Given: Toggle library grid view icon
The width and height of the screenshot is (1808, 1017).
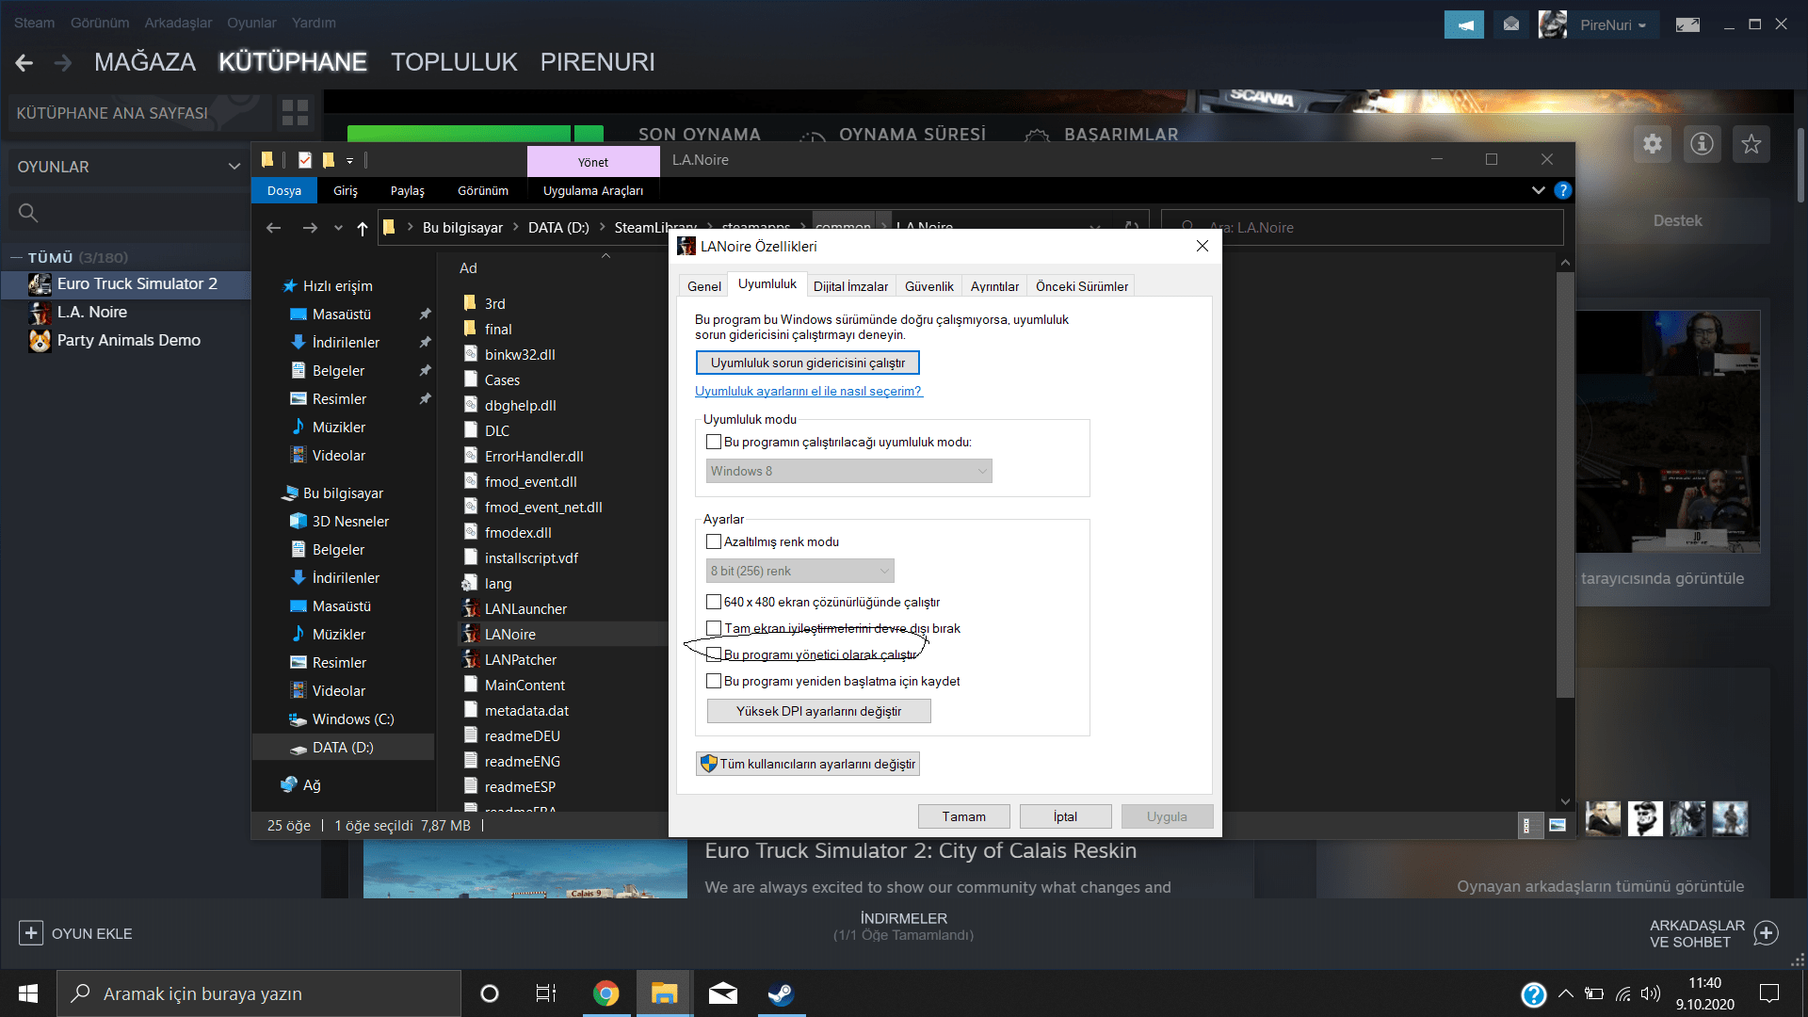Looking at the screenshot, I should (x=295, y=113).
